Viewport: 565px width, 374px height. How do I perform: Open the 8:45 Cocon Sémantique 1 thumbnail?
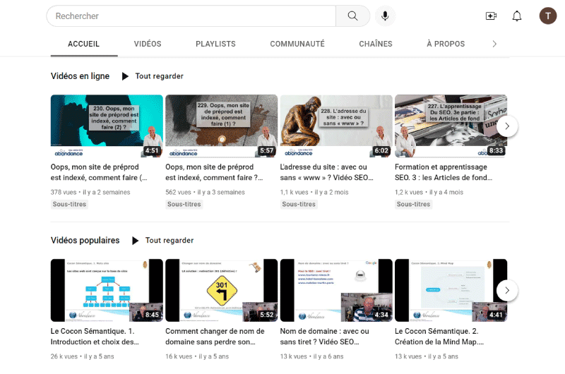click(x=107, y=290)
